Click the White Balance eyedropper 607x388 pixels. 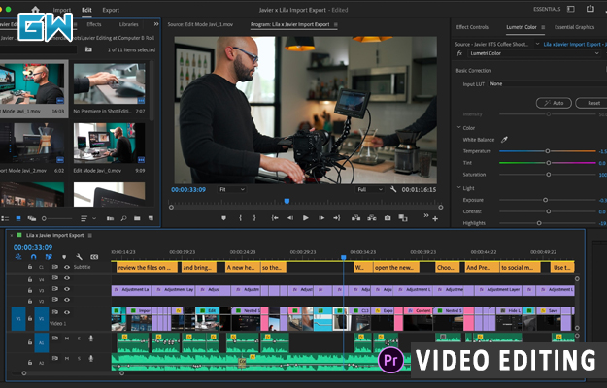pyautogui.click(x=504, y=140)
